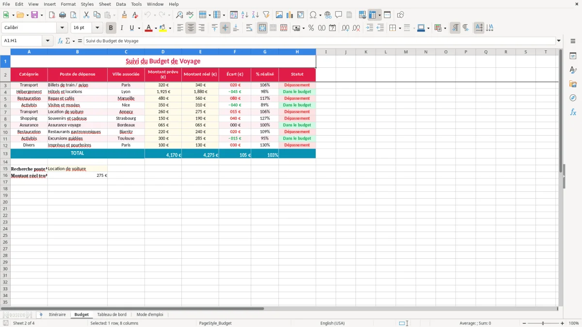Expand the Name Box dropdown
Screen dimensions: 582x327
(x=48, y=41)
